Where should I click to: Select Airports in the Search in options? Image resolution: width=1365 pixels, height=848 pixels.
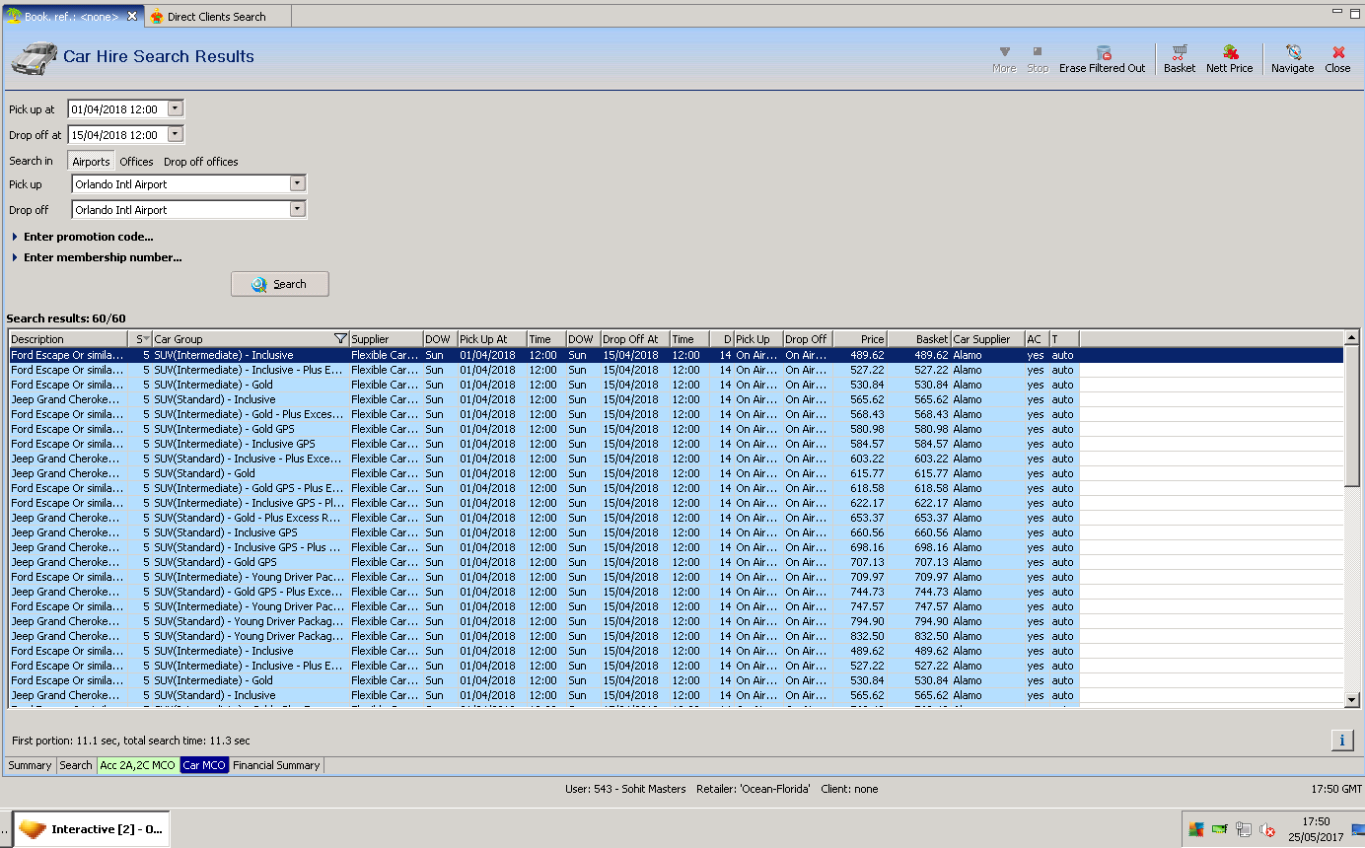(91, 162)
